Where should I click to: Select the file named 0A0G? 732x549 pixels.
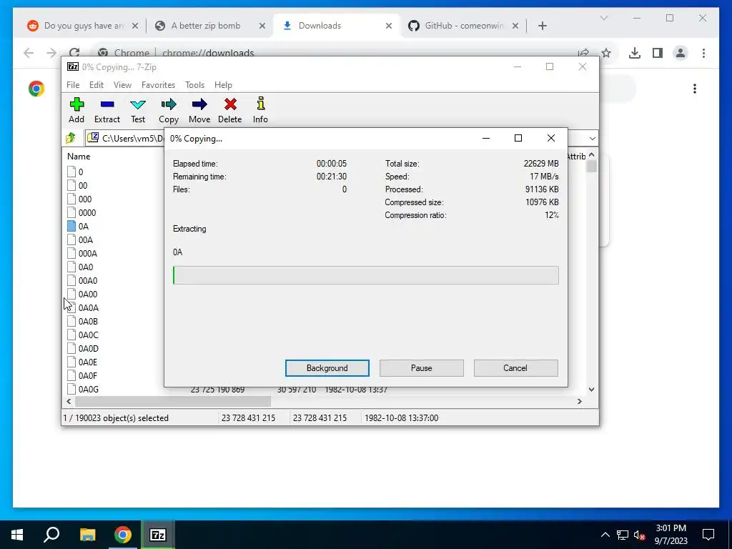(83, 389)
